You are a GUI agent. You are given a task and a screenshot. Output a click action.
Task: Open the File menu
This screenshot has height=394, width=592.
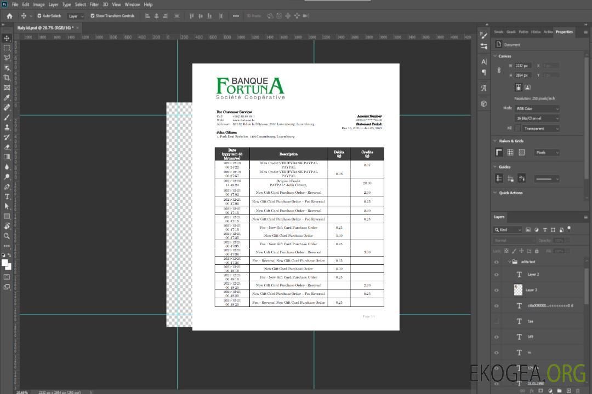[x=15, y=4]
